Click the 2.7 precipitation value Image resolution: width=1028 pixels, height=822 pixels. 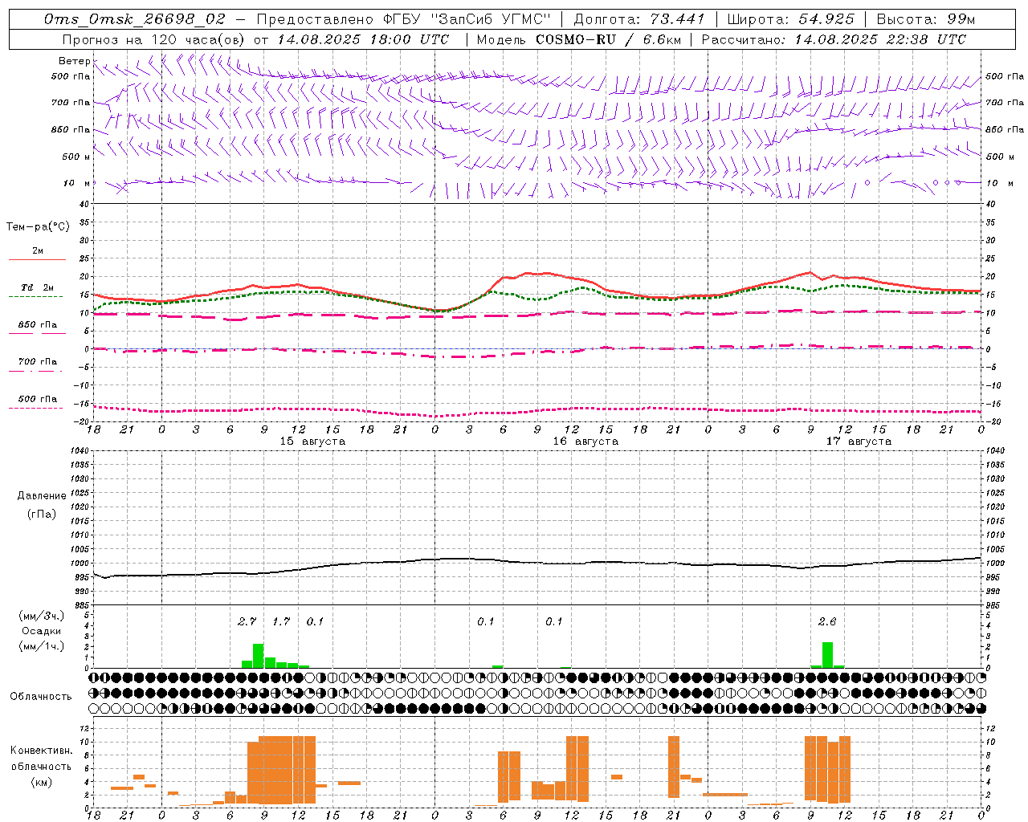coord(247,621)
